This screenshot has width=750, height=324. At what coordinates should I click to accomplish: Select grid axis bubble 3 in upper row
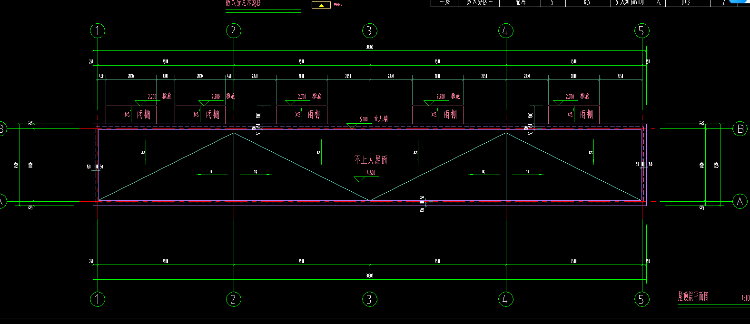369,31
